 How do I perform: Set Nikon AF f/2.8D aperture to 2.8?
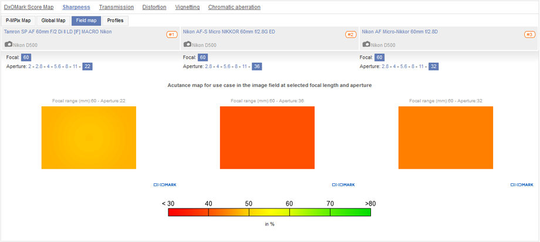pyautogui.click(x=385, y=66)
